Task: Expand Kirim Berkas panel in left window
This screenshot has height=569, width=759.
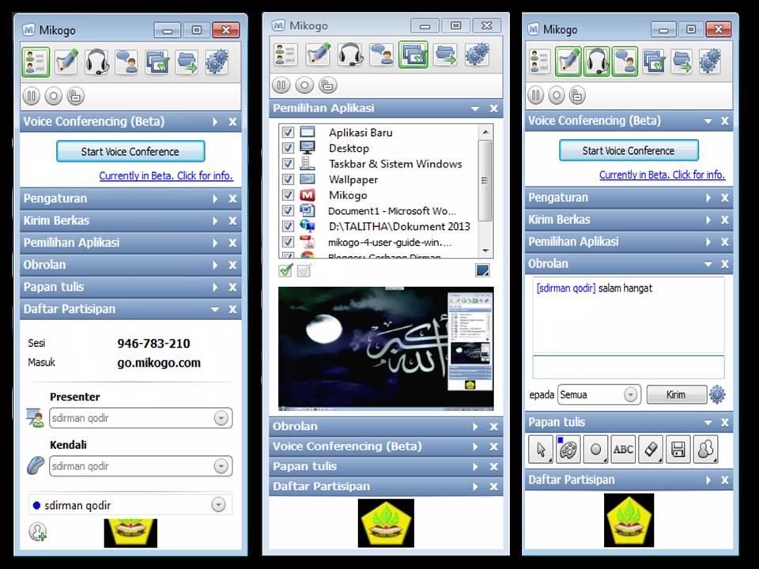Action: tap(215, 220)
